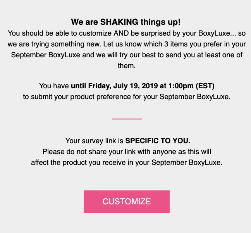Click the capitalized word 'AND' in first paragraph
Viewport: 251px width, 233px height.
121,33
